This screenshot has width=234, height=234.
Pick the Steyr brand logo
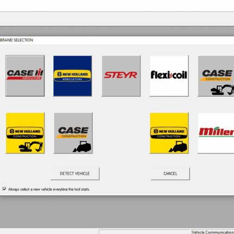coord(121,76)
